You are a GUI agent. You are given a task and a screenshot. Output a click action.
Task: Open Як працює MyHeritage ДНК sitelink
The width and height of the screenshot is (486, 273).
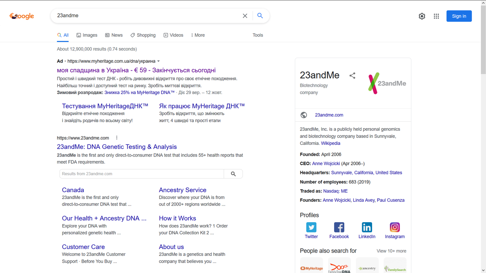point(202,106)
